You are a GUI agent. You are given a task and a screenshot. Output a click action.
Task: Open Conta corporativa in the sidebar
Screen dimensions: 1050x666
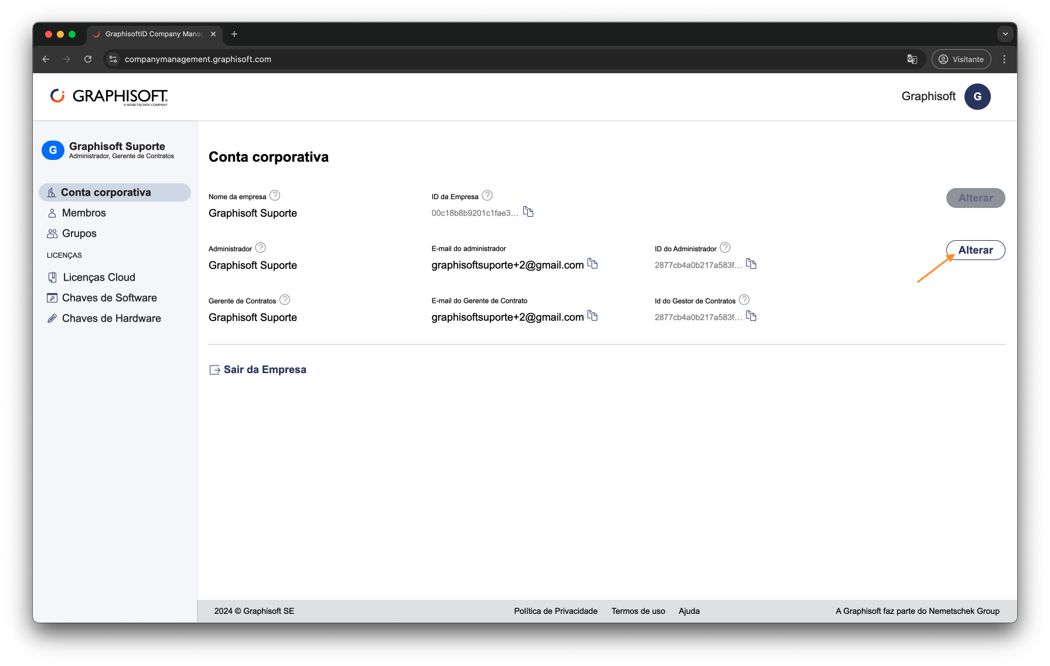point(115,192)
